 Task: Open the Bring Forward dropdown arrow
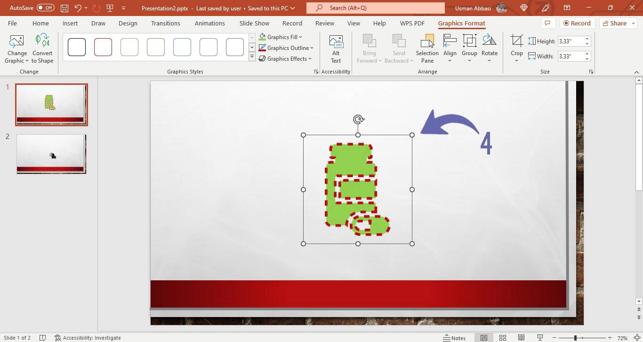379,60
